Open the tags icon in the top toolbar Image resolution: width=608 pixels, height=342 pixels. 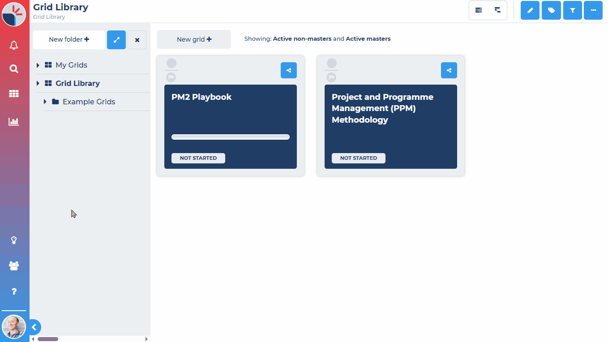(x=551, y=10)
